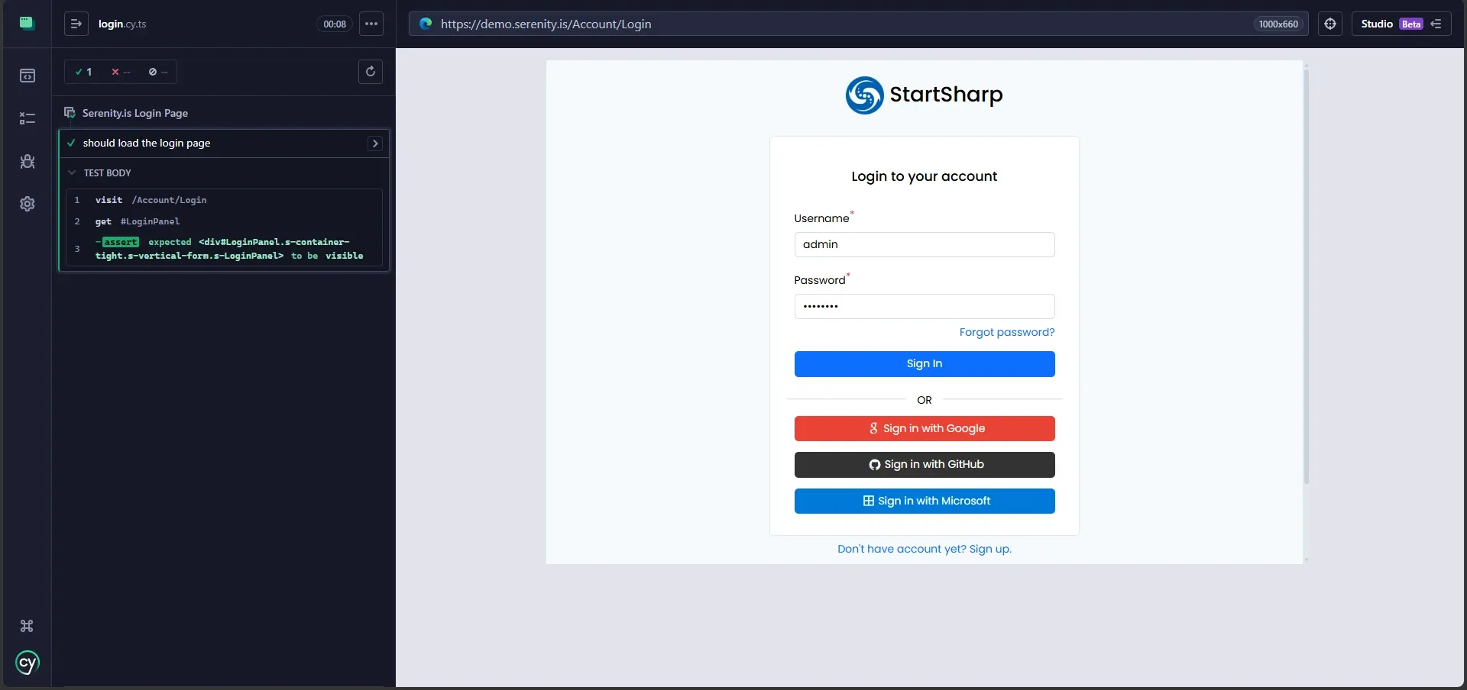The height and width of the screenshot is (690, 1467).
Task: Toggle Studio Beta panel
Action: pyautogui.click(x=1401, y=24)
